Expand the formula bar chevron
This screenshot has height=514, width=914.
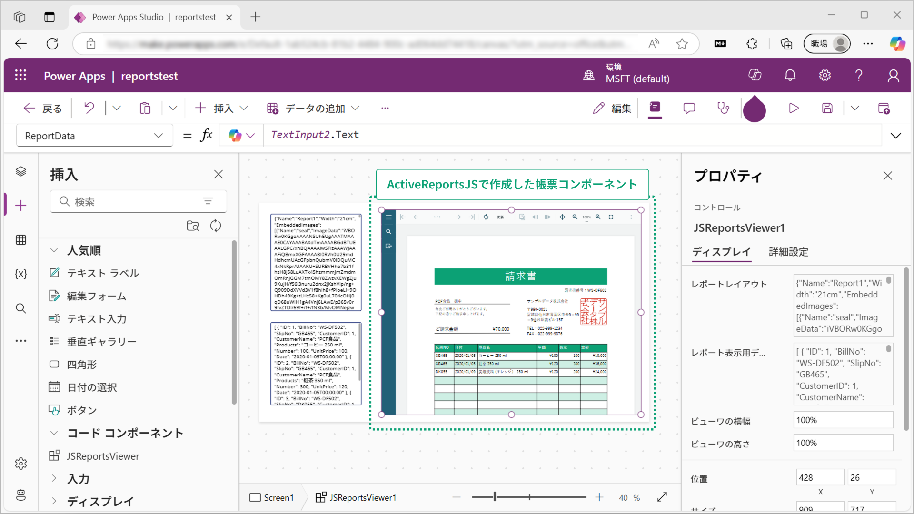click(896, 136)
